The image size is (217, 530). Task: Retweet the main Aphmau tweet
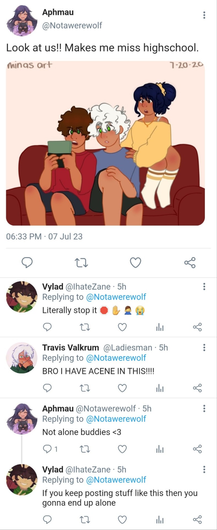click(x=82, y=263)
